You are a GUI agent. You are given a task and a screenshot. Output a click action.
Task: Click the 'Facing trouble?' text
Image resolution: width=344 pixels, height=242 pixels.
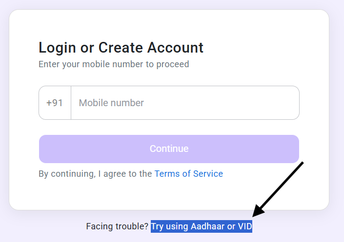[117, 226]
